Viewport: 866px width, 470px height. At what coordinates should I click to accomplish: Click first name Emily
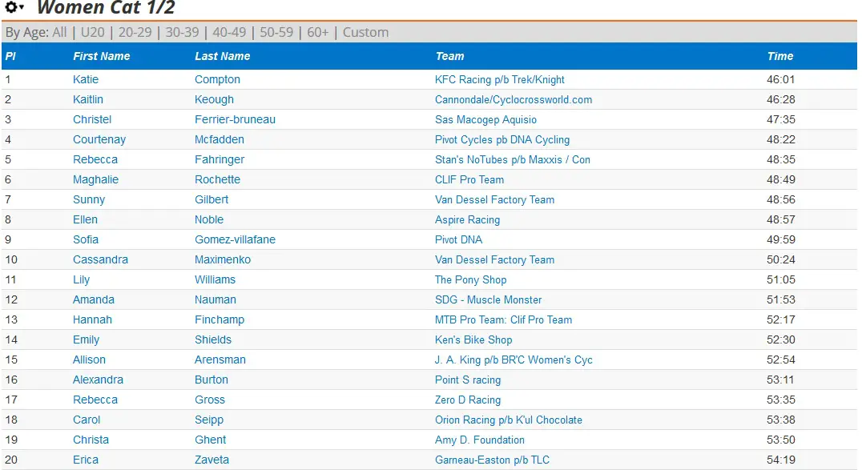(87, 339)
